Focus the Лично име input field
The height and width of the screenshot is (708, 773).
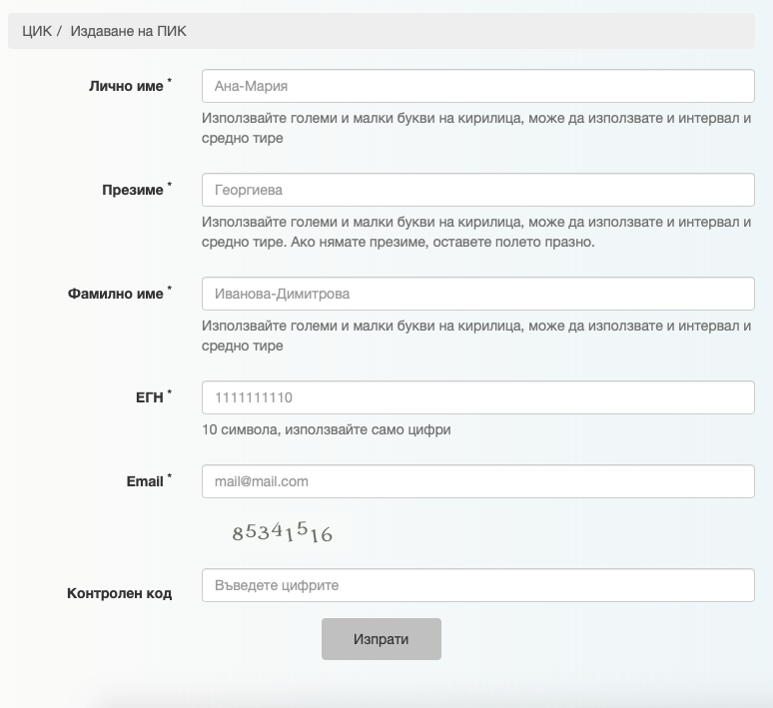click(x=477, y=86)
